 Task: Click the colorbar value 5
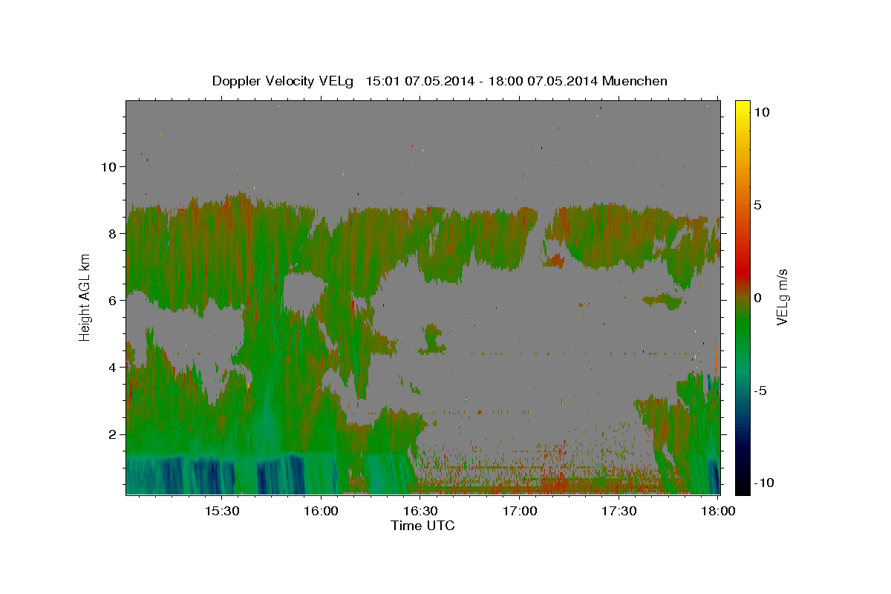757,205
